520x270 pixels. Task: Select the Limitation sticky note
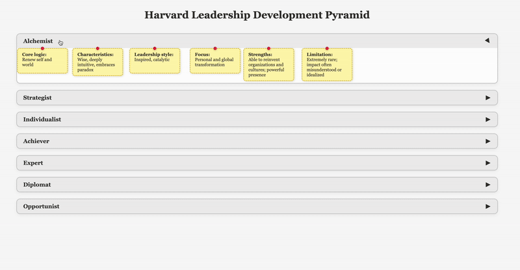[x=327, y=65]
